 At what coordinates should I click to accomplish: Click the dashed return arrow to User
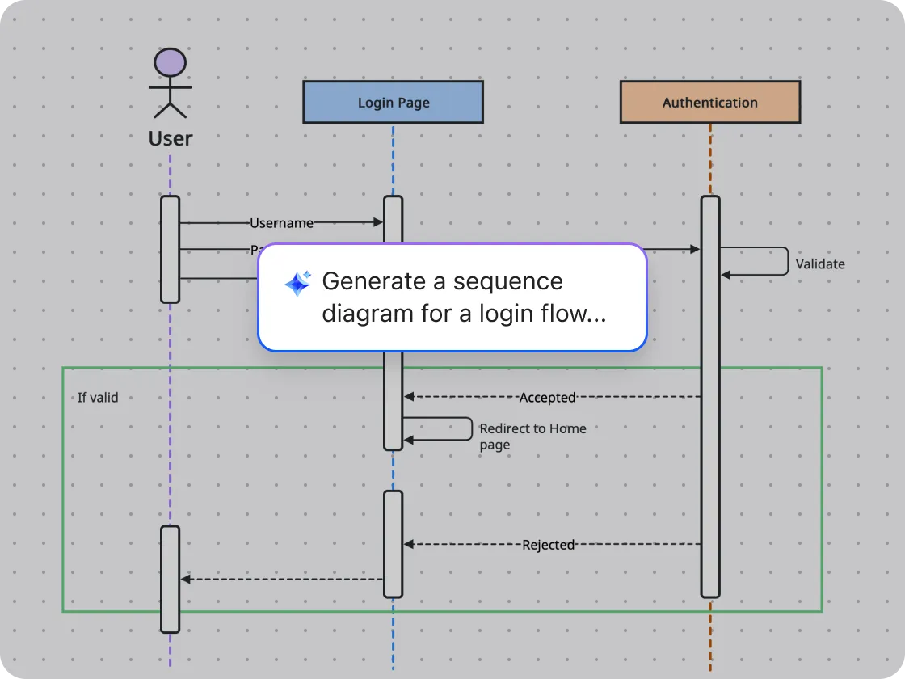pyautogui.click(x=283, y=579)
